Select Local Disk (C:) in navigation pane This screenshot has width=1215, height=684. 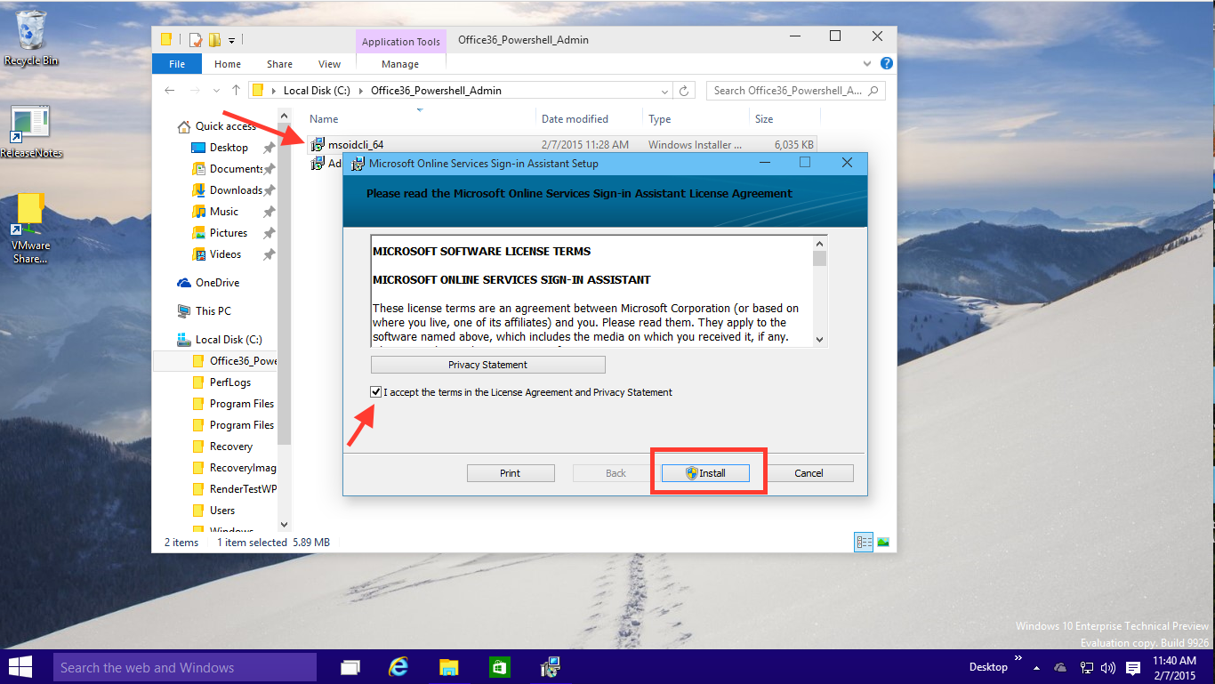pos(229,340)
